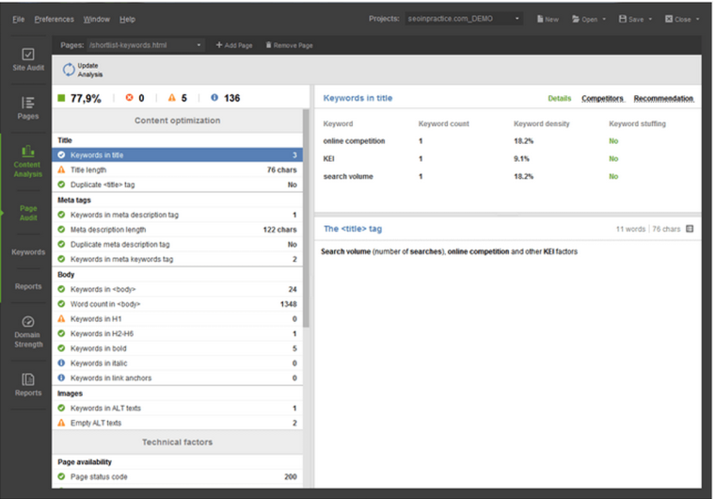Click the factors list vertical scrollbar
Image resolution: width=715 pixels, height=499 pixels.
point(306,218)
